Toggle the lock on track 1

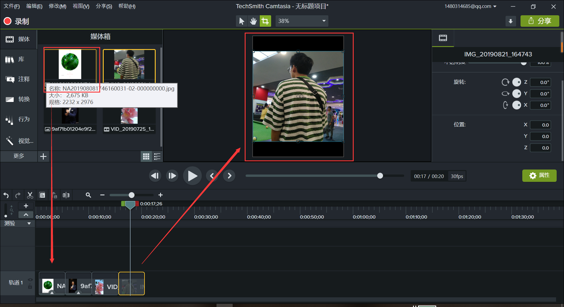pyautogui.click(x=30, y=286)
